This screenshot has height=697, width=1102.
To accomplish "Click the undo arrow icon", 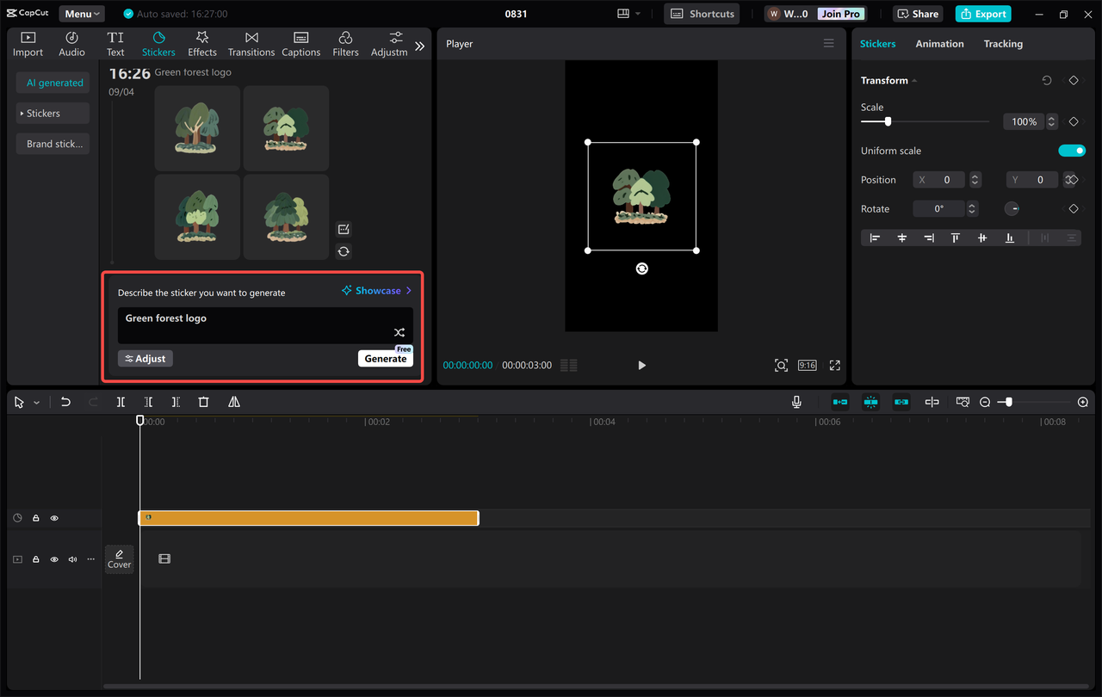I will [x=65, y=402].
